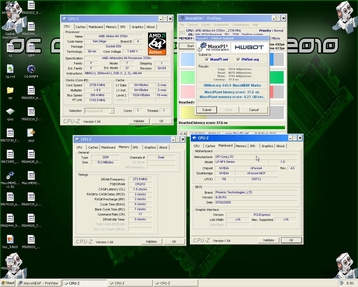Uncheck the MaxxPI.net submit checkbox

pyautogui.click(x=207, y=59)
